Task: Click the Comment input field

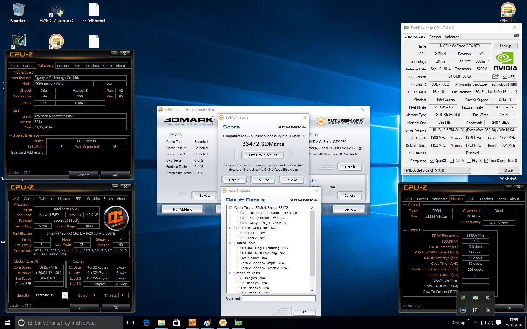Action: pyautogui.click(x=279, y=298)
